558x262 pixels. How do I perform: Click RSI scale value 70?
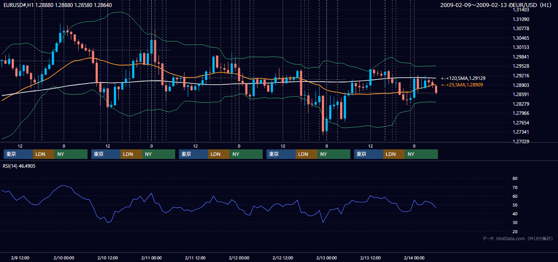coord(515,187)
